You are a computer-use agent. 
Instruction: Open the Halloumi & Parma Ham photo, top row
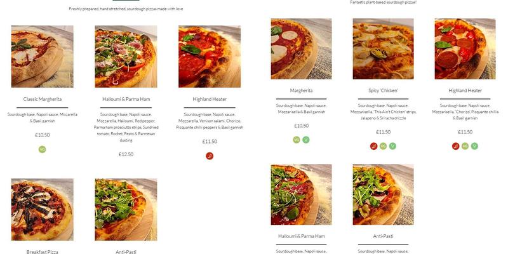pyautogui.click(x=126, y=57)
